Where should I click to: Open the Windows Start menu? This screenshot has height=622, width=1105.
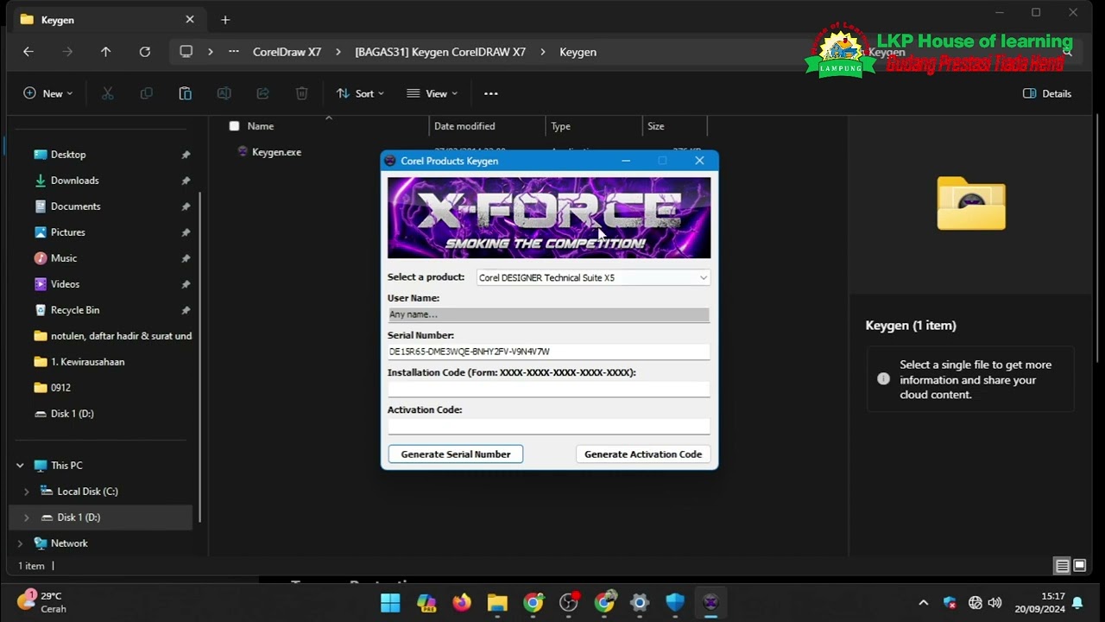click(390, 602)
